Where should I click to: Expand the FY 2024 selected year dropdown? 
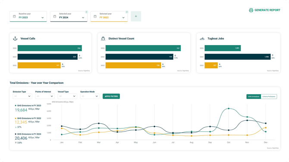pyautogui.click(x=69, y=16)
